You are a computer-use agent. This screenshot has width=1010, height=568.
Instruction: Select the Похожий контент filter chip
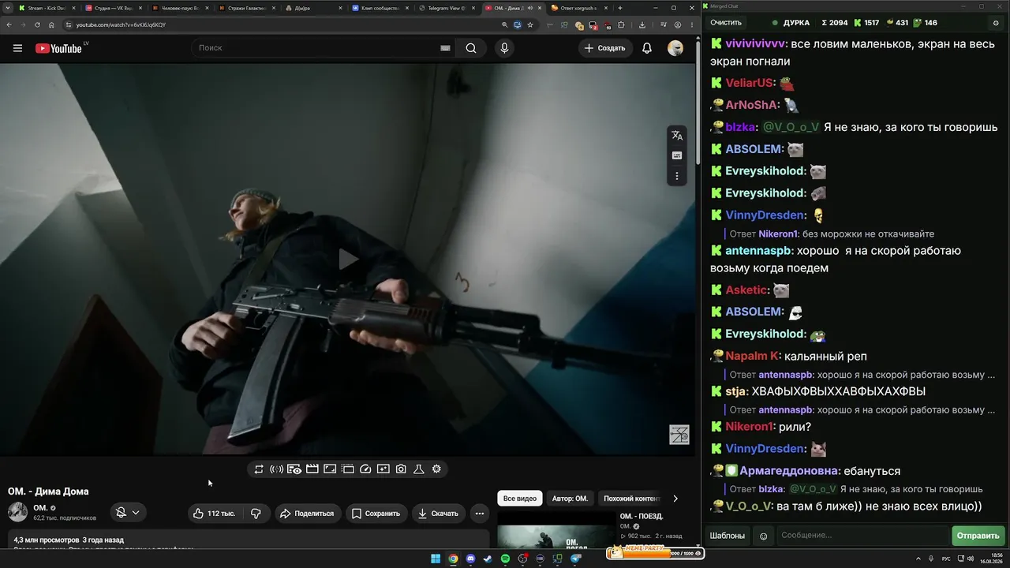[630, 499]
